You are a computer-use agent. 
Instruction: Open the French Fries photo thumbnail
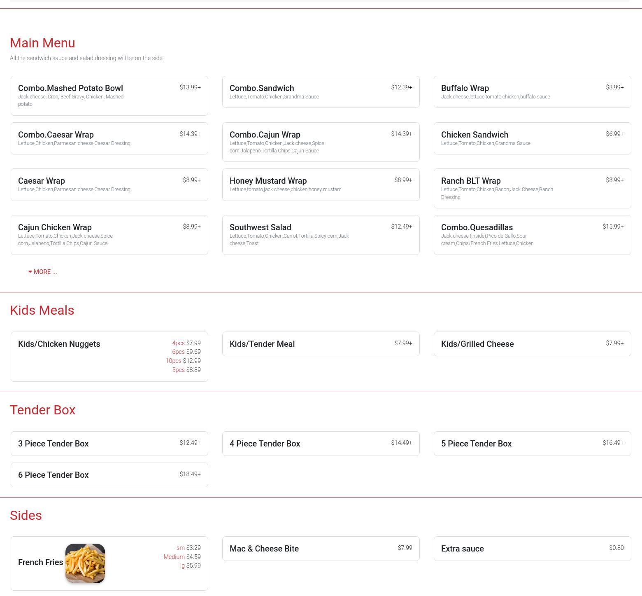coord(85,563)
